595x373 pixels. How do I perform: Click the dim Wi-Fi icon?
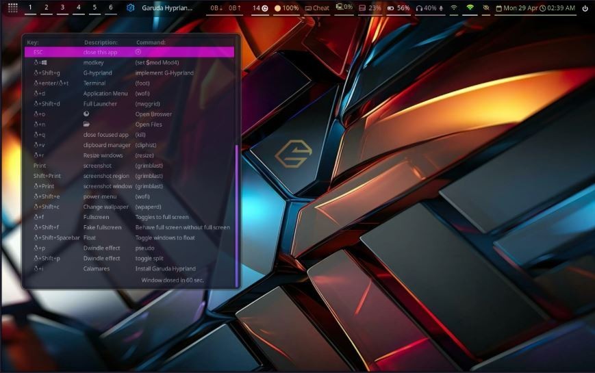454,8
